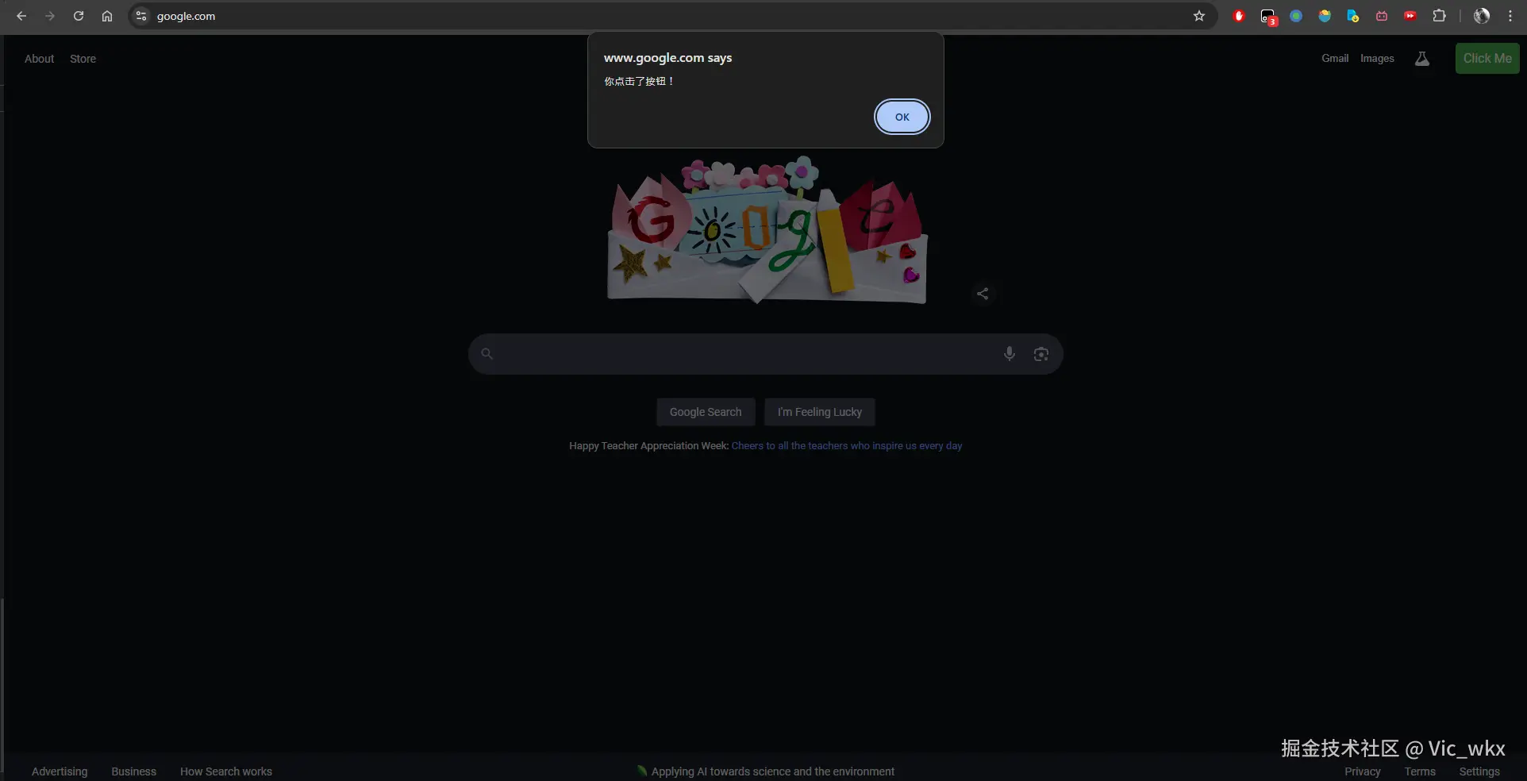
Task: Reload the current page
Action: (x=79, y=16)
